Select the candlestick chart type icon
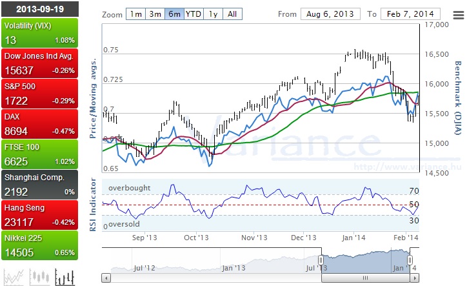The height and width of the screenshot is (286, 467). [39, 277]
